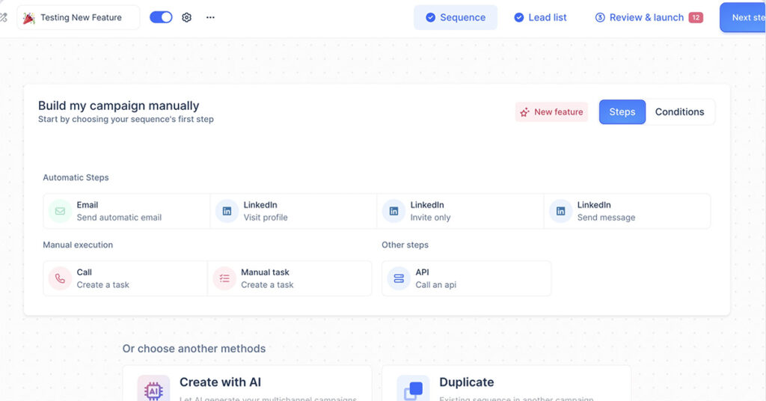The width and height of the screenshot is (766, 401).
Task: Choose the LinkedIn Send message icon
Action: click(560, 211)
